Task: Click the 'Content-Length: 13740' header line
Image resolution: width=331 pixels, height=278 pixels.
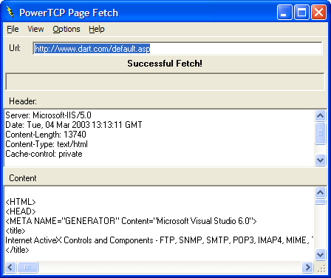Action: [46, 135]
